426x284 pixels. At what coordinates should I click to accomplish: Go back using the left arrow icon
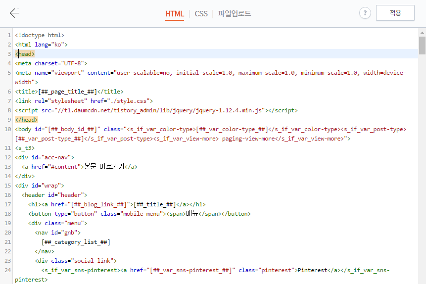(14, 13)
